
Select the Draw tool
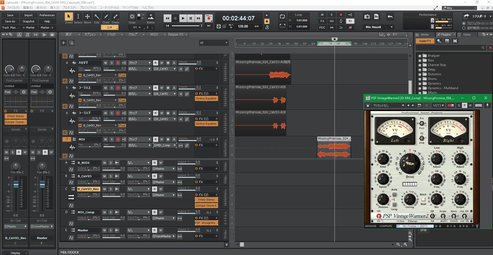coord(106,17)
